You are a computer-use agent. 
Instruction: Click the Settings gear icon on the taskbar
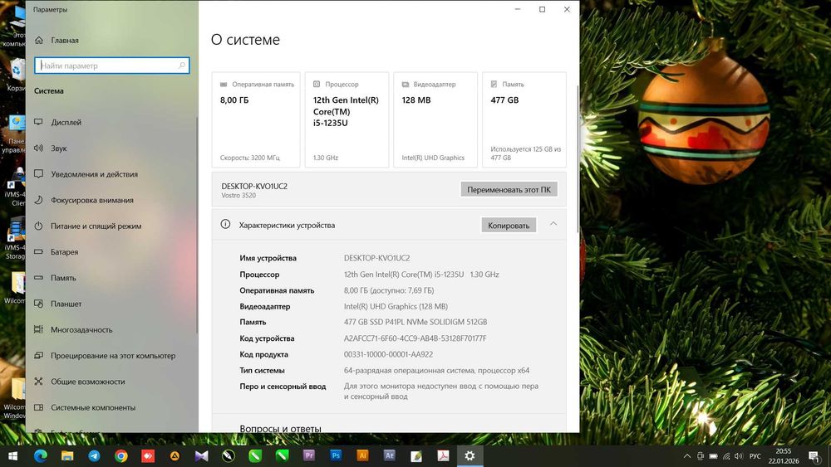[x=470, y=456]
